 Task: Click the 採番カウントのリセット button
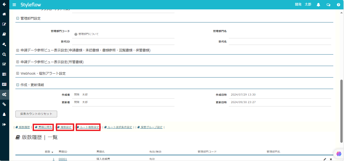[36, 114]
